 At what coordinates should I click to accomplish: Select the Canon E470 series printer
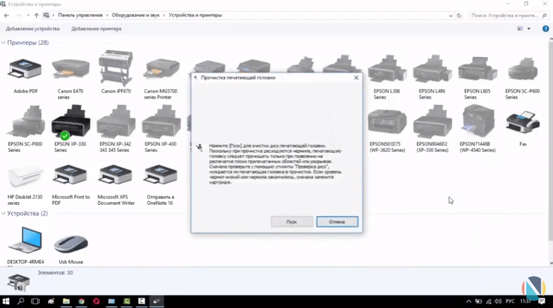point(70,69)
